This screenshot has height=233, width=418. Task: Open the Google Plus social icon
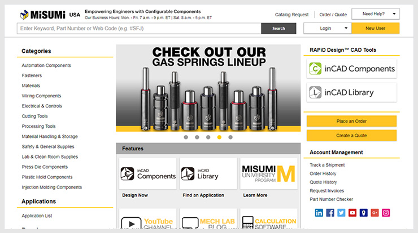(375, 213)
